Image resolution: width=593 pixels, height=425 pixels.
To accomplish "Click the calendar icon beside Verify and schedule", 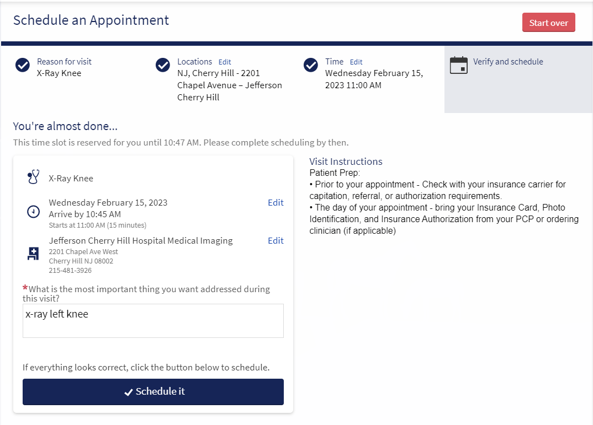I will point(458,65).
